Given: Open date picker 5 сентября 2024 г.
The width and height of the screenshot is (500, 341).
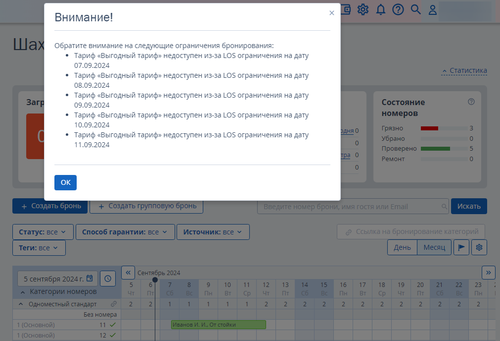Looking at the screenshot, I should coord(57,279).
